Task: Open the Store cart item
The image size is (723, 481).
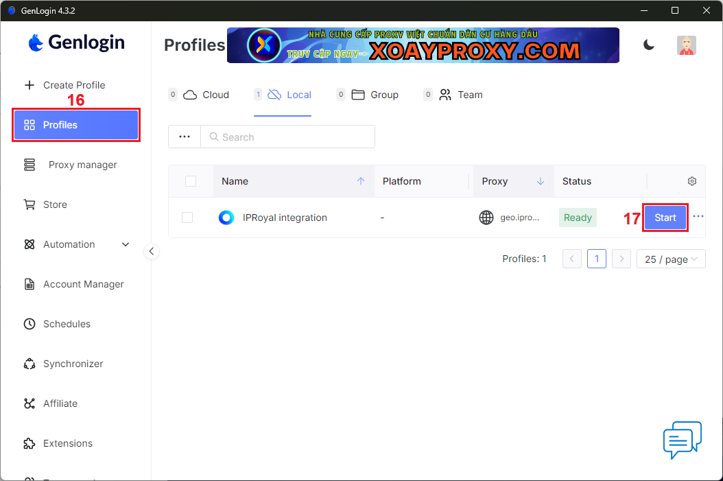Action: point(55,204)
